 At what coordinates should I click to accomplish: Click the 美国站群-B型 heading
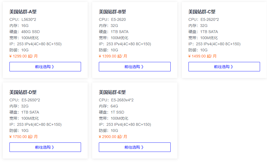pyautogui.click(x=112, y=12)
